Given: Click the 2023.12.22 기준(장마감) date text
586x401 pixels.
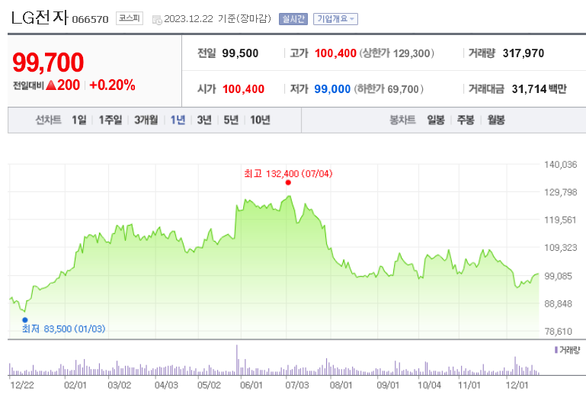Looking at the screenshot, I should [x=217, y=19].
